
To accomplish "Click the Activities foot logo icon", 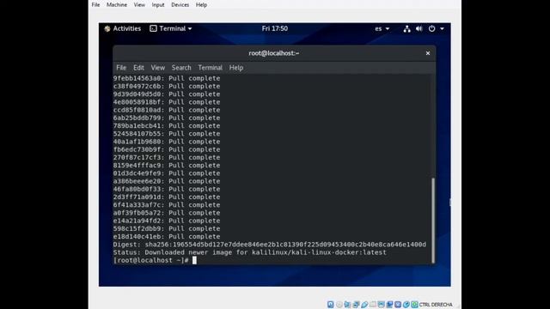I will click(x=107, y=28).
